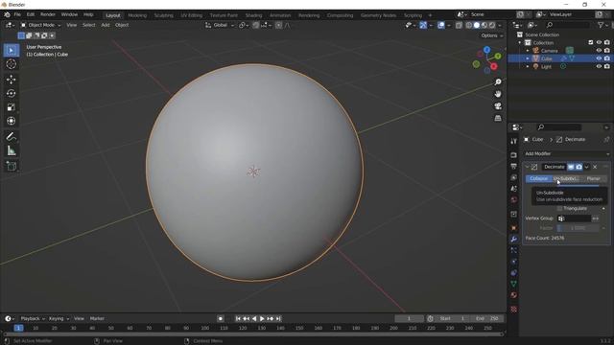The height and width of the screenshot is (345, 614).
Task: Select the Collapse decimate mode
Action: pyautogui.click(x=539, y=179)
